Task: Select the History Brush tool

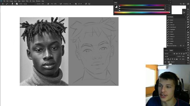Action: click(188, 35)
